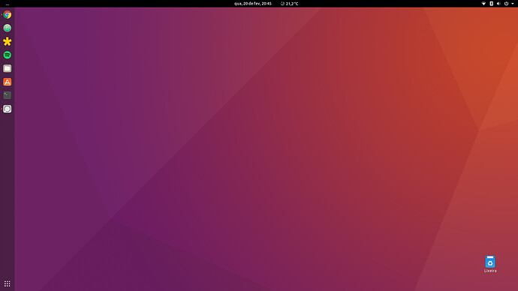Launch the green globe app in dock
Screen dimensions: 518x291
click(8, 28)
